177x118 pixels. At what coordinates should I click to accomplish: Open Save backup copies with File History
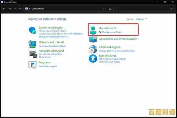(61, 34)
